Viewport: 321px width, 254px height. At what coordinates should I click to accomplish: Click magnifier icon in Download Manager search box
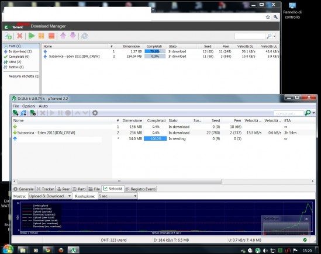(x=269, y=36)
